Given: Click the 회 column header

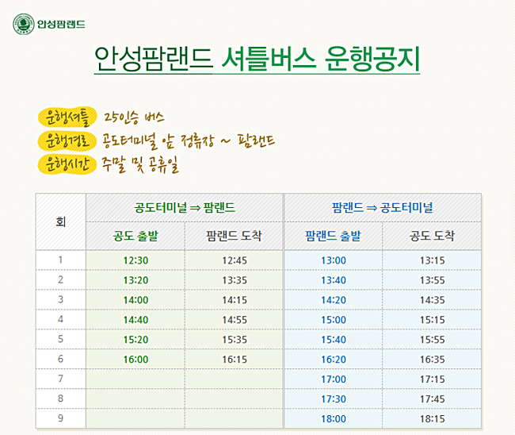Looking at the screenshot, I should click(x=61, y=221).
